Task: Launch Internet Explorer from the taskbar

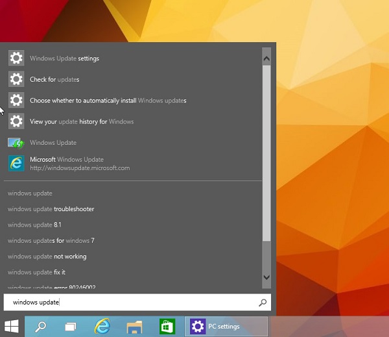Action: (102, 326)
